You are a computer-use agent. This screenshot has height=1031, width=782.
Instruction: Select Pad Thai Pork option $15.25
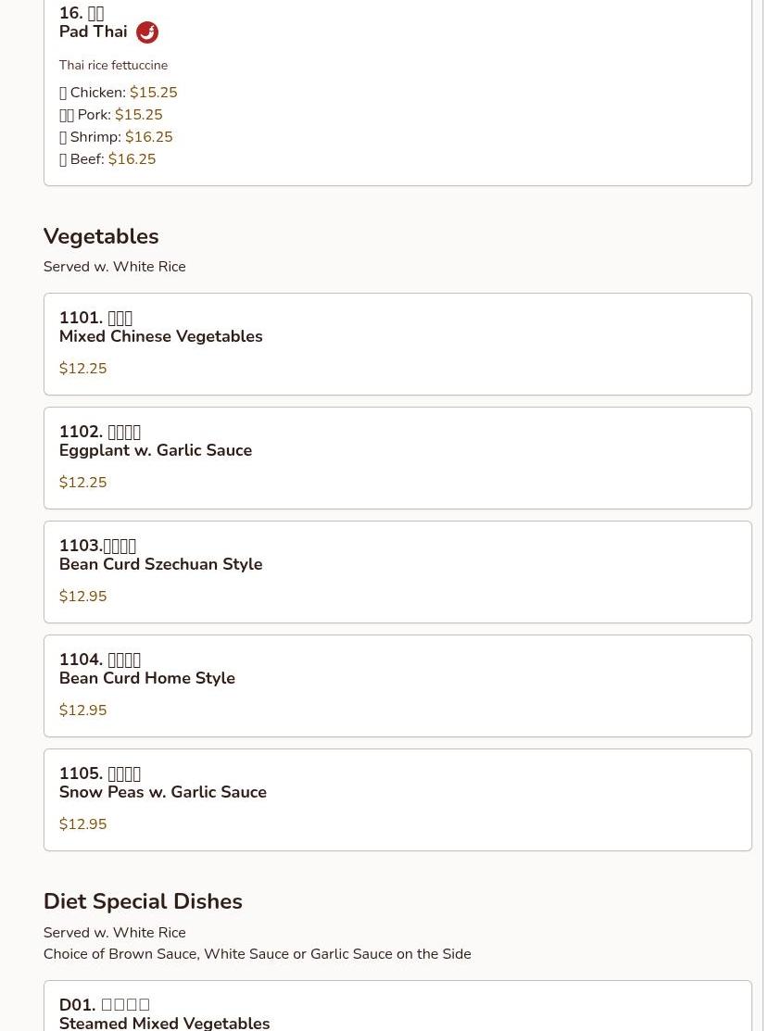110,115
